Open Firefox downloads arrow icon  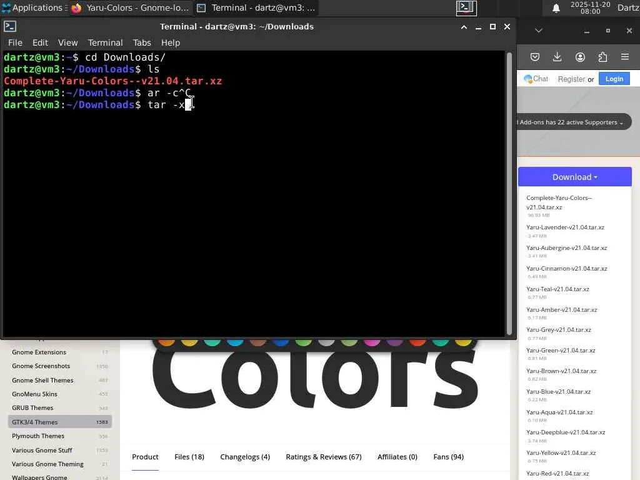pyautogui.click(x=557, y=57)
